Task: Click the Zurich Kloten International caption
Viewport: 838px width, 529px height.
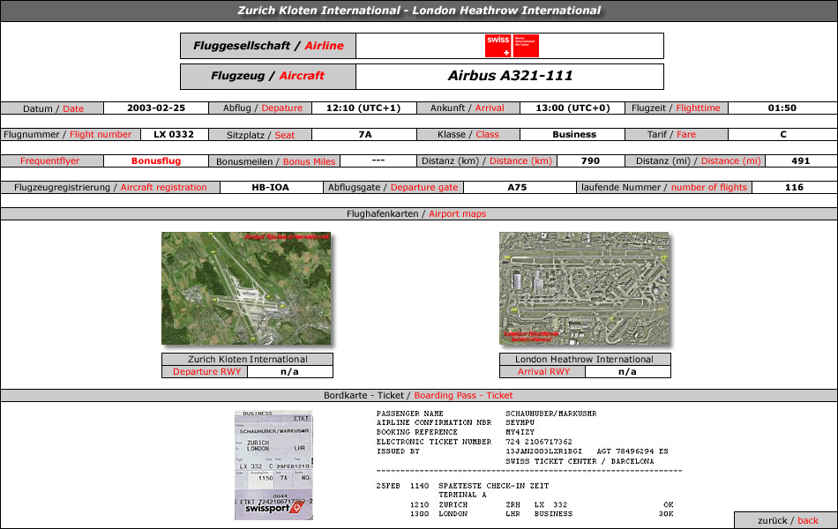Action: click(x=248, y=359)
